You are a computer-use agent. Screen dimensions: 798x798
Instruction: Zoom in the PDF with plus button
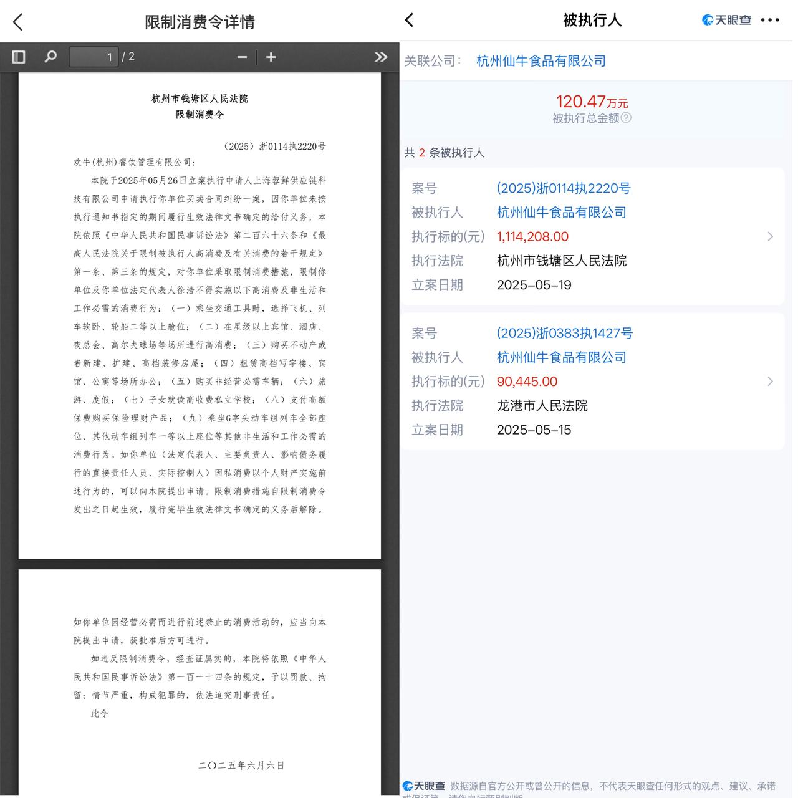(271, 57)
